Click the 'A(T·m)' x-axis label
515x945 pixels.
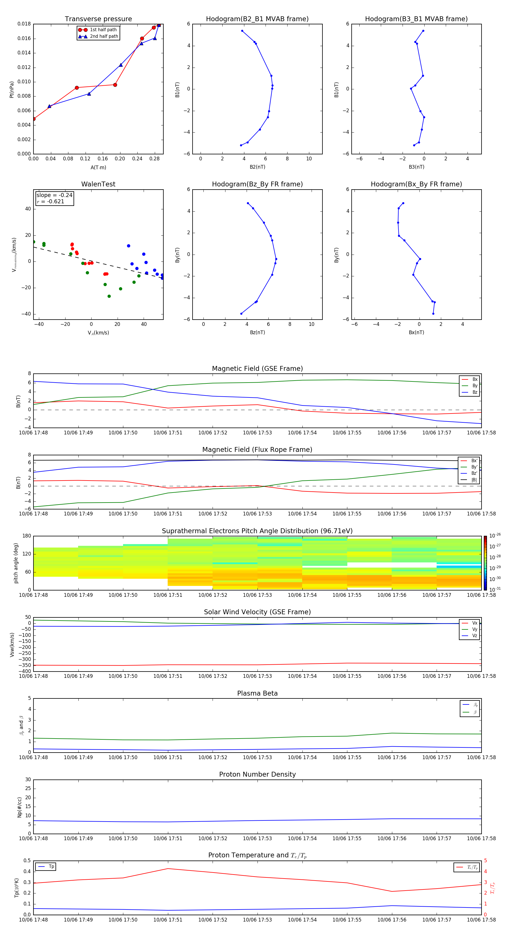tap(98, 168)
